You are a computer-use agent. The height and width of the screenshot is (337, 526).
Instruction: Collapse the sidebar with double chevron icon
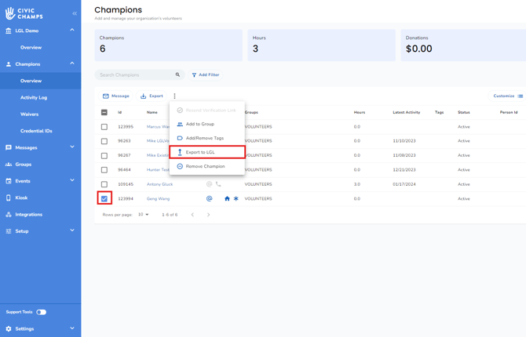pos(75,13)
